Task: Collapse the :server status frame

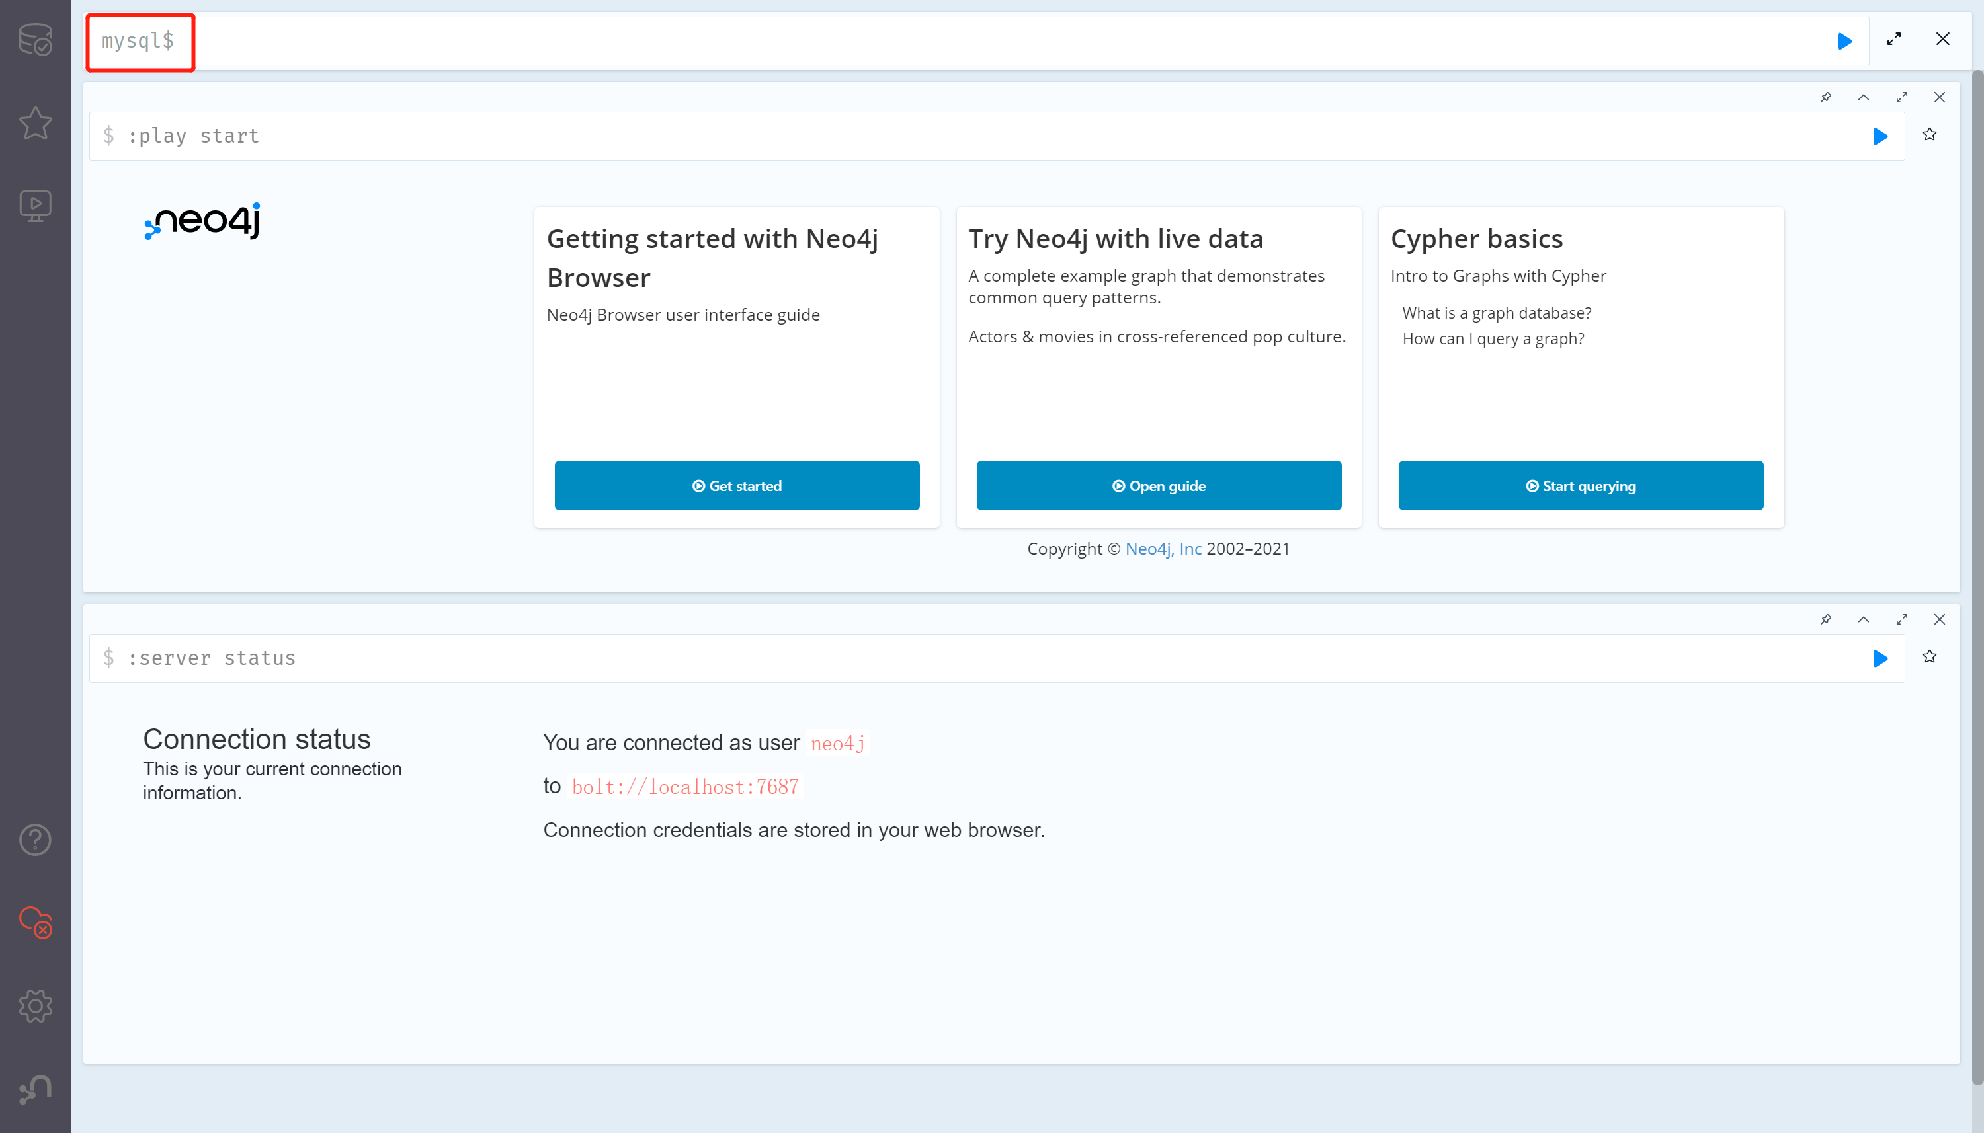Action: (x=1864, y=619)
